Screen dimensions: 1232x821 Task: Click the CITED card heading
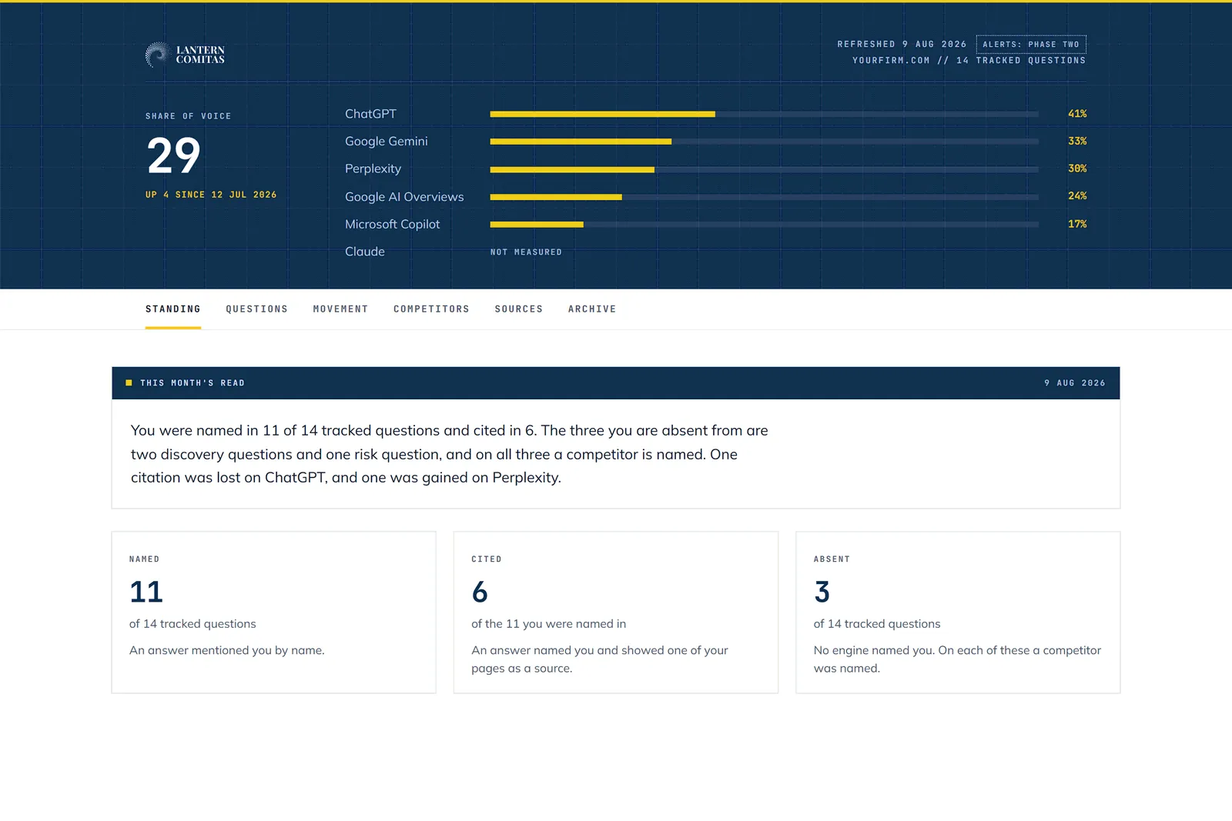tap(487, 559)
